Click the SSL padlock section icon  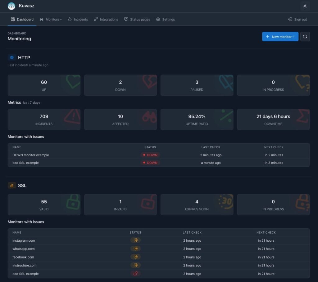[12, 185]
